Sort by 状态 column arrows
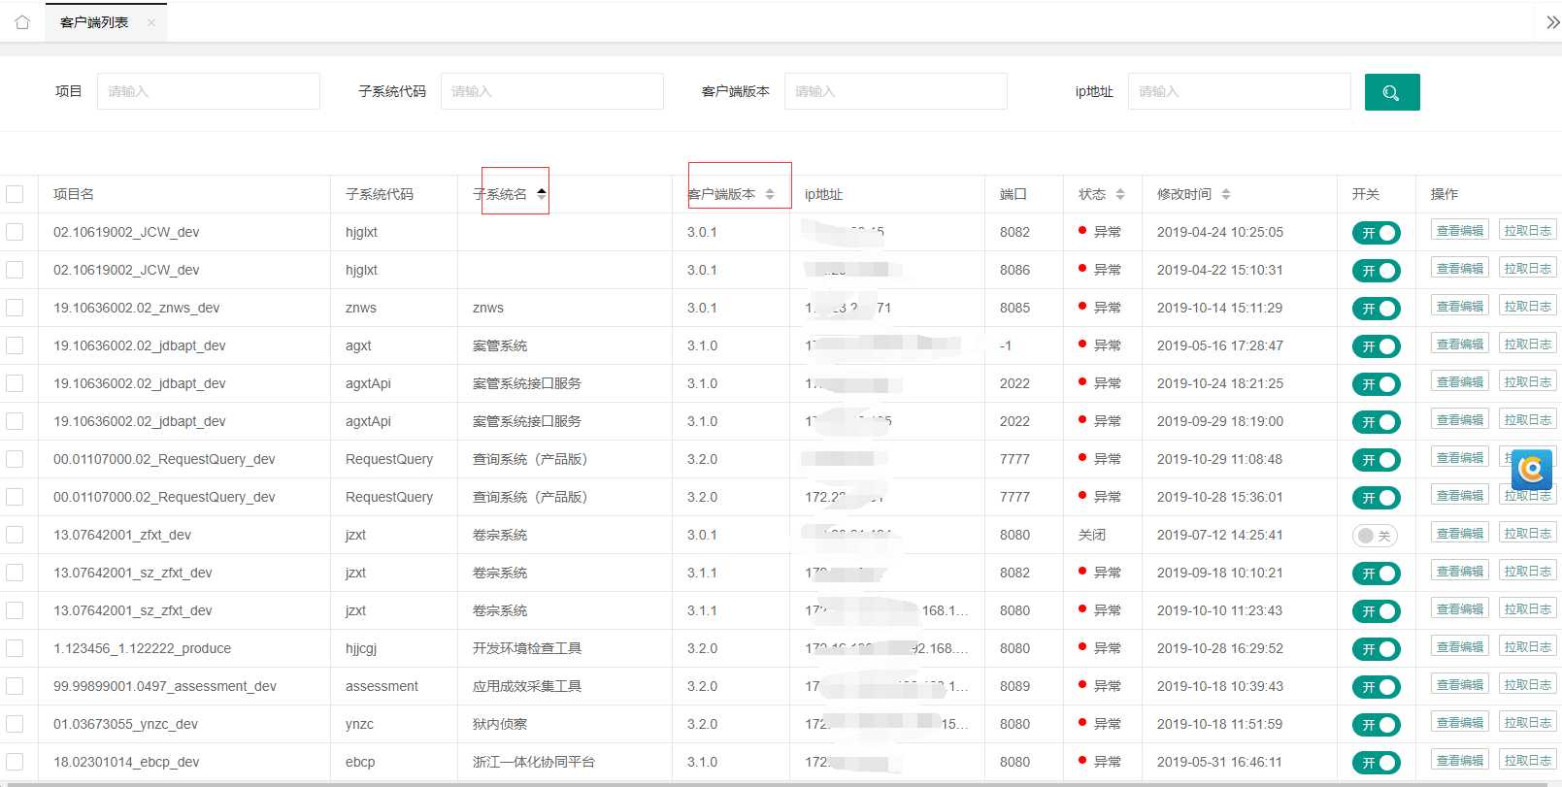The image size is (1562, 787). (1120, 194)
